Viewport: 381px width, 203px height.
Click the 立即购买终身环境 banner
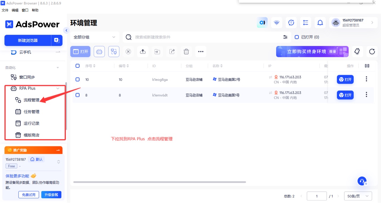[x=312, y=51]
